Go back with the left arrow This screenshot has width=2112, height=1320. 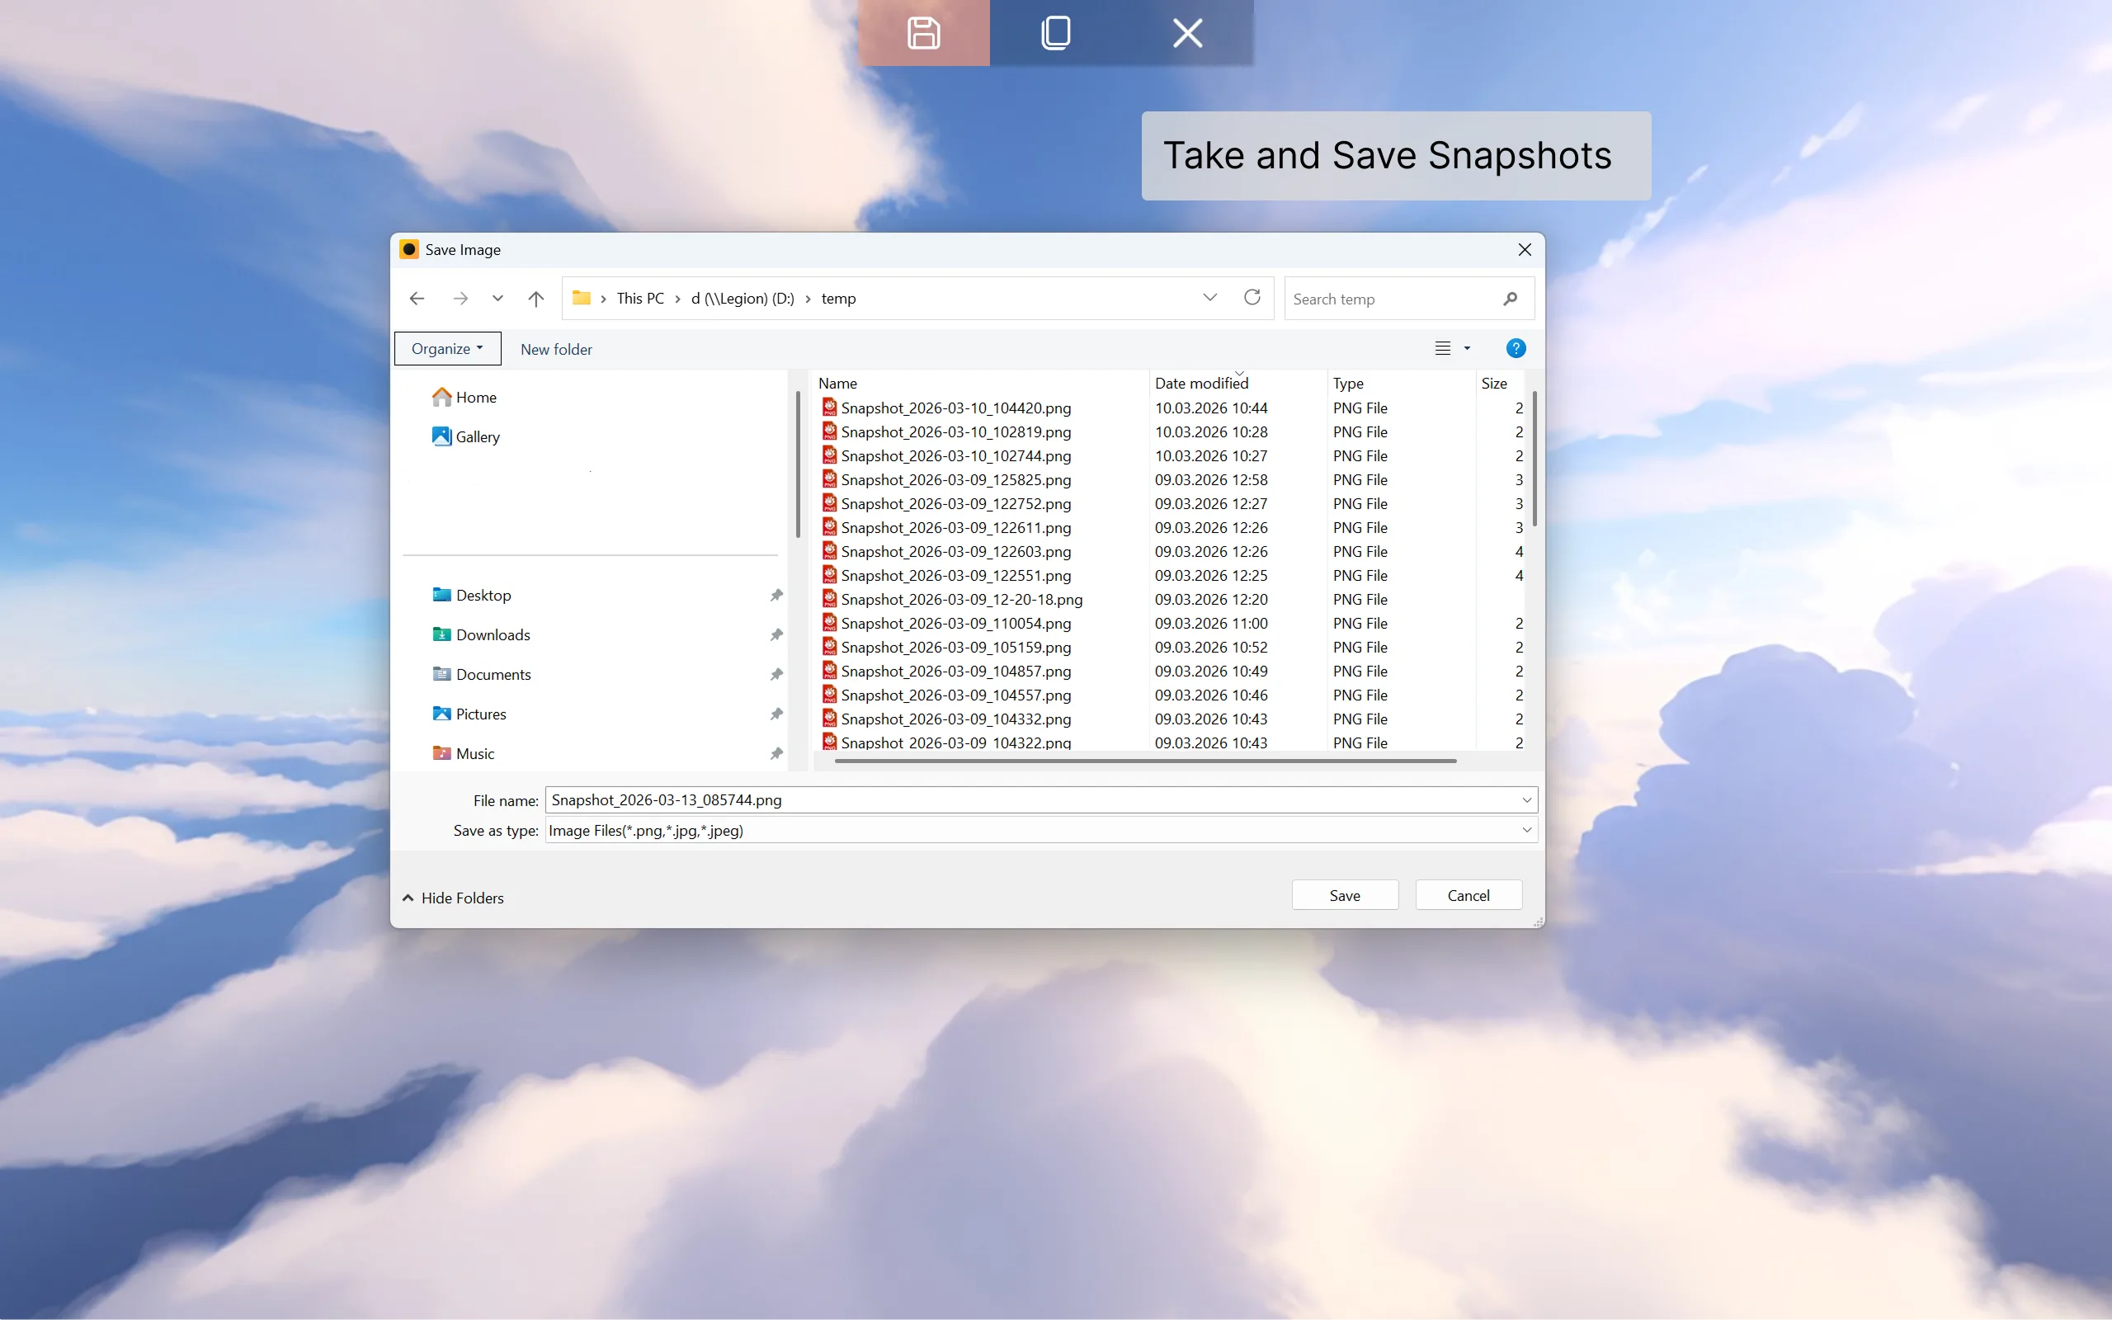[x=417, y=299]
